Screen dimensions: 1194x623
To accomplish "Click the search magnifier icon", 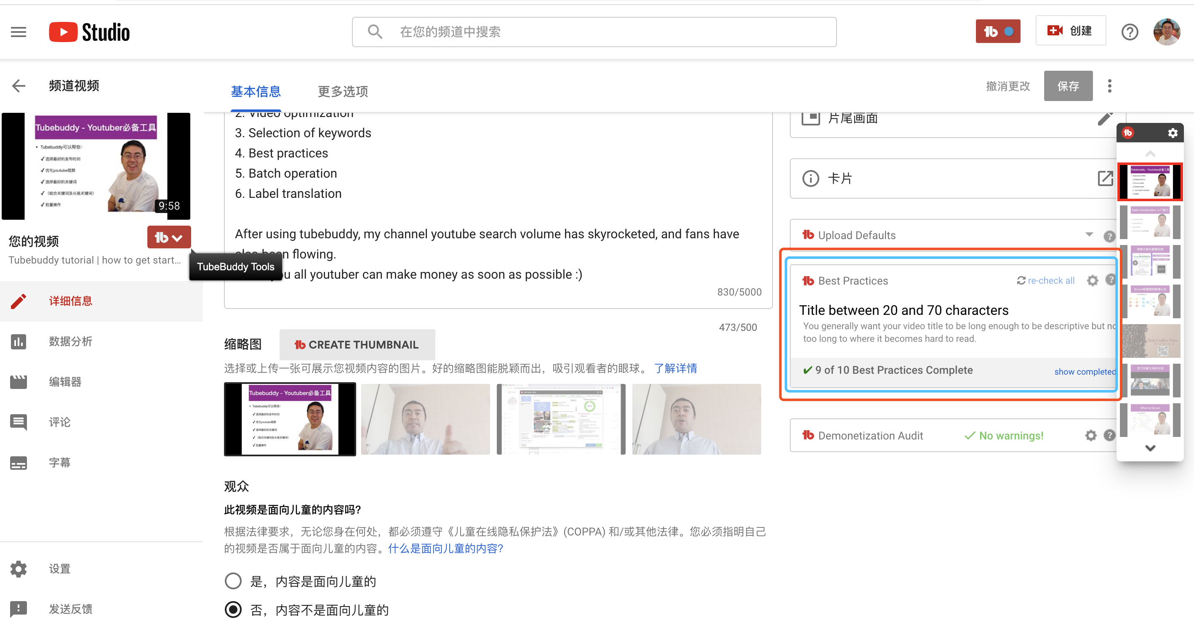I will (x=375, y=32).
